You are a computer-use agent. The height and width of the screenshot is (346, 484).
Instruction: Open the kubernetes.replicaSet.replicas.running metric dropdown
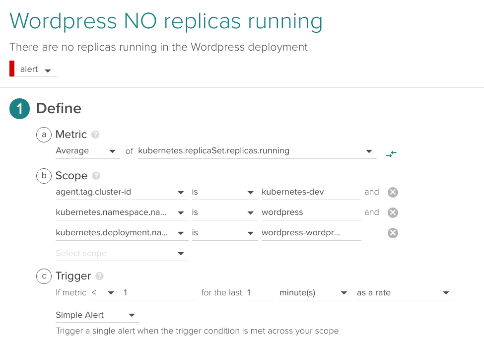point(257,151)
